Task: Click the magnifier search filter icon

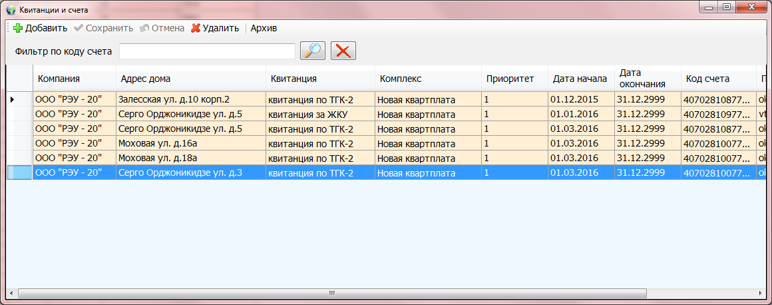Action: (313, 51)
